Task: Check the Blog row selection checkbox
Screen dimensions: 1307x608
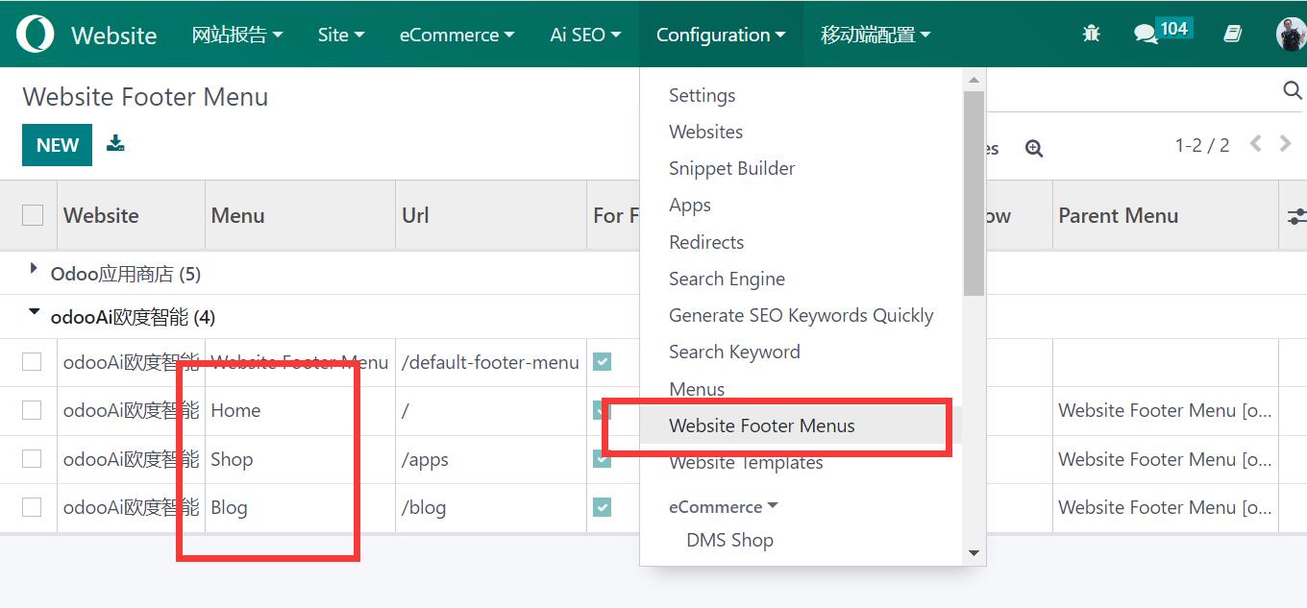Action: tap(32, 507)
